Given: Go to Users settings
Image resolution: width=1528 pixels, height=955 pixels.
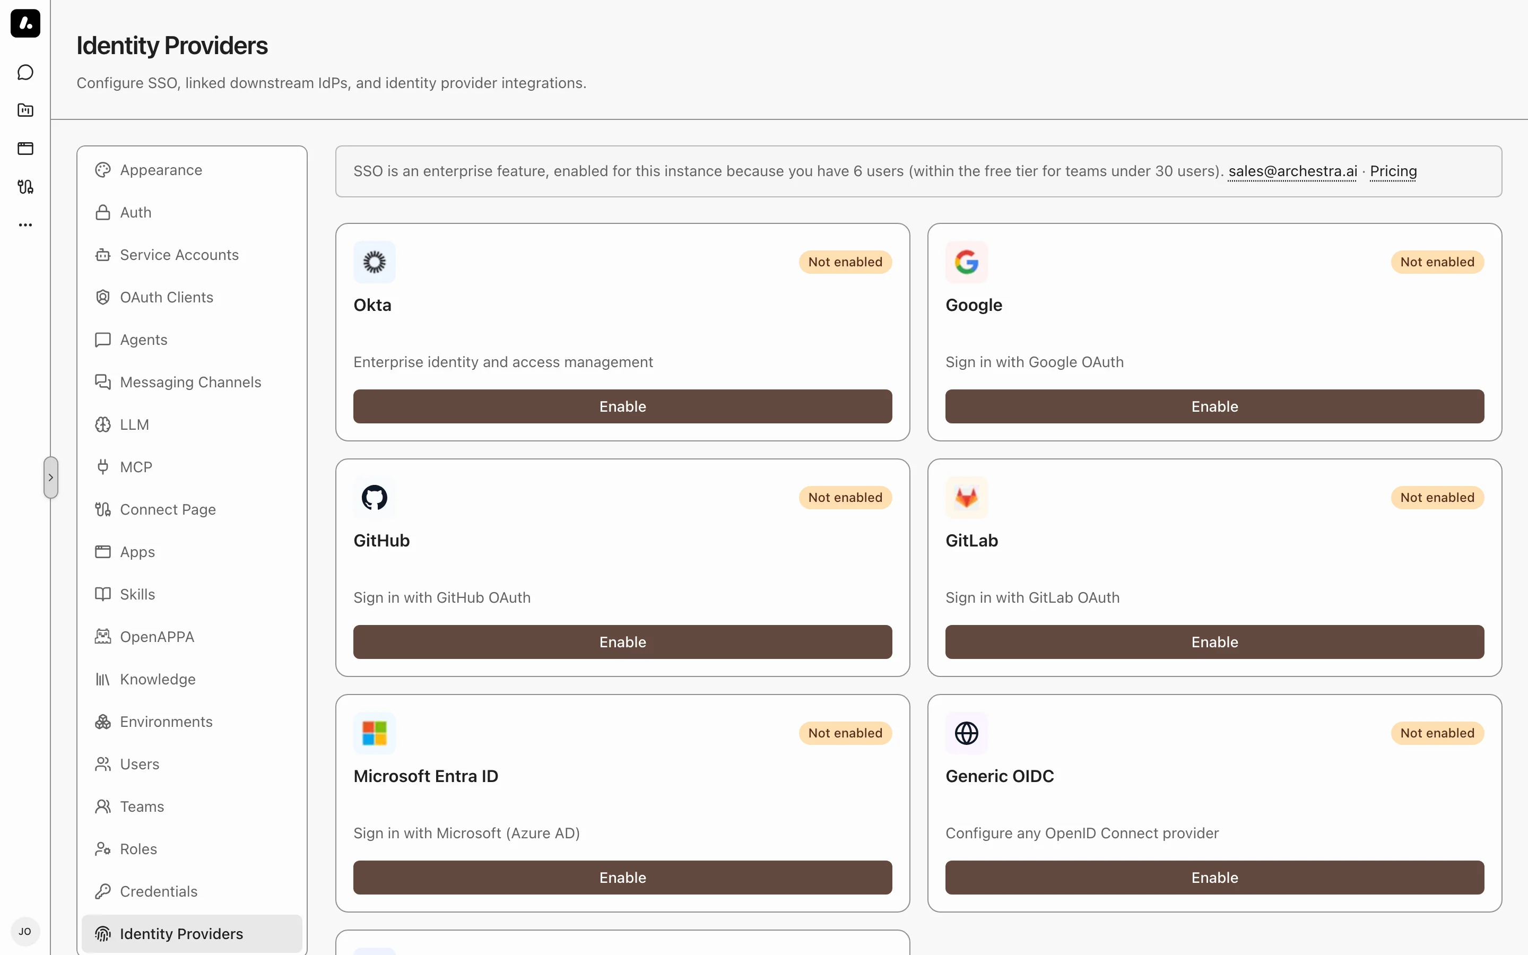Looking at the screenshot, I should pyautogui.click(x=192, y=764).
